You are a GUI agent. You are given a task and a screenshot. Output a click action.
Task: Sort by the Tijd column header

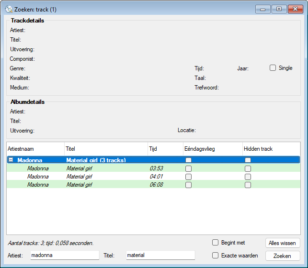[165, 149]
